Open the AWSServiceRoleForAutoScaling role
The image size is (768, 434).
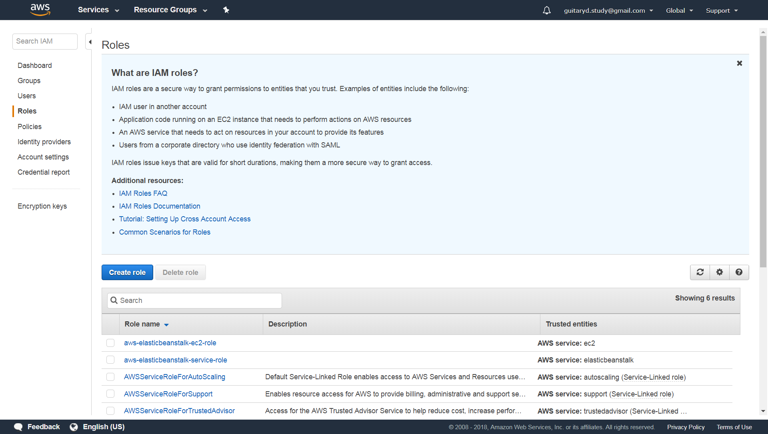coord(174,377)
